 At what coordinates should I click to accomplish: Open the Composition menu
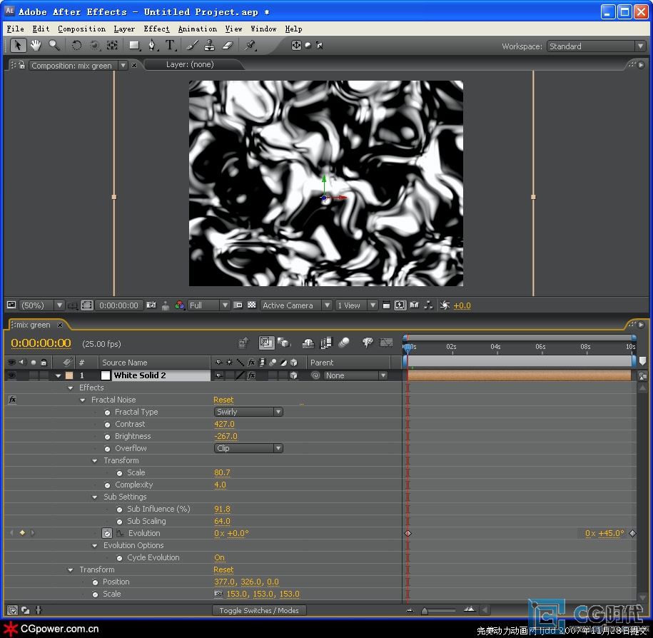click(81, 29)
